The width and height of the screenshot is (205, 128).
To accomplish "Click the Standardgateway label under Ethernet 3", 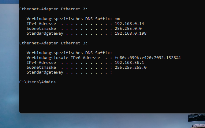I will point(45,72).
